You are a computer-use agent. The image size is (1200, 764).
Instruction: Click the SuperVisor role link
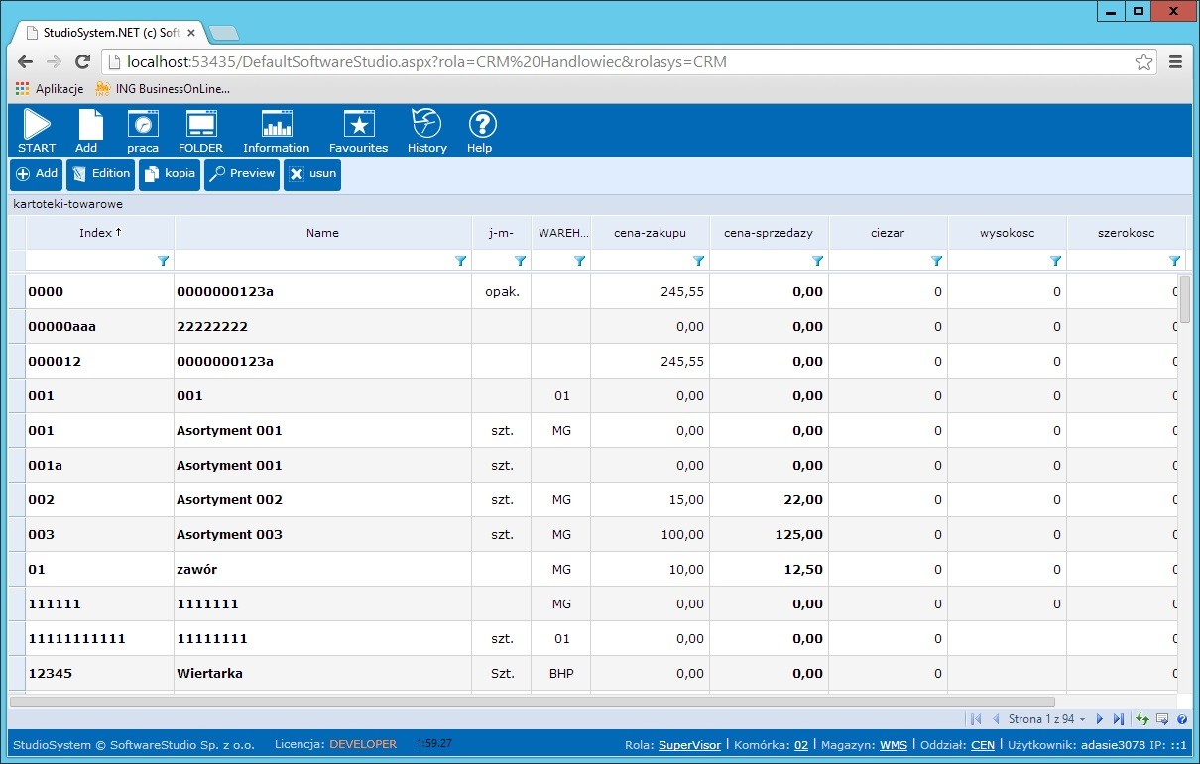689,745
